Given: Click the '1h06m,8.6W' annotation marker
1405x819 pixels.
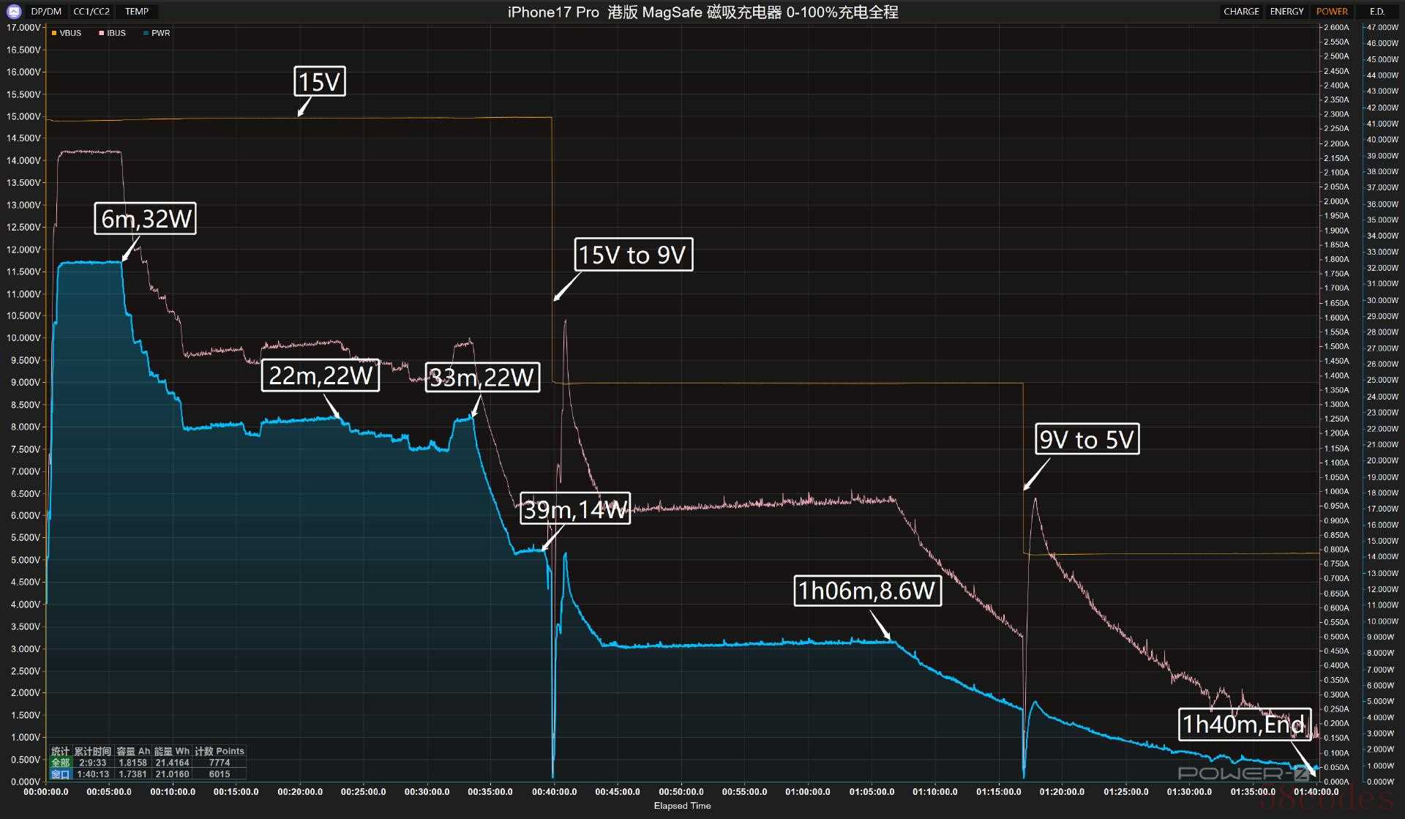Looking at the screenshot, I should click(x=867, y=590).
